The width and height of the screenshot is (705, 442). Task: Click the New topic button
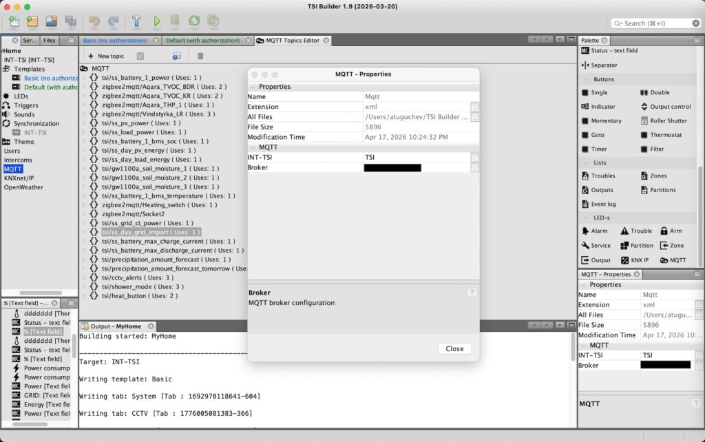[105, 56]
